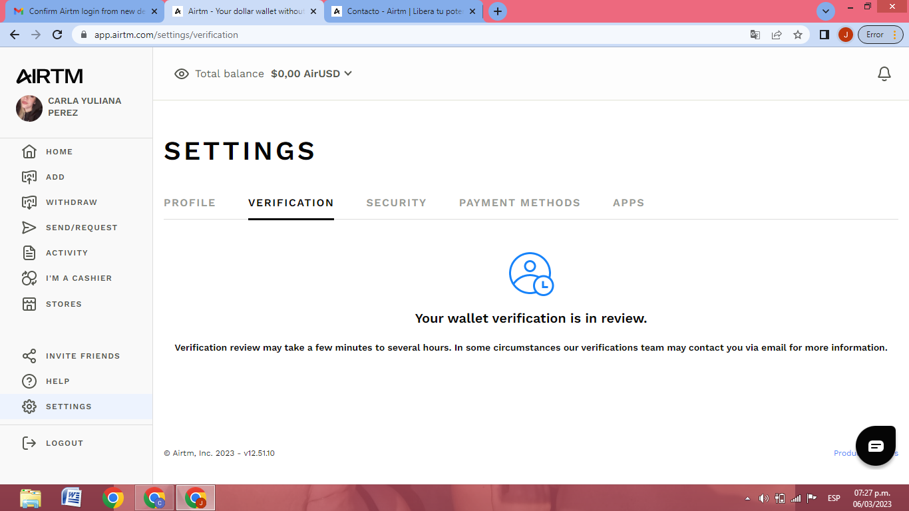
Task: Open the Activity document icon
Action: tap(29, 253)
